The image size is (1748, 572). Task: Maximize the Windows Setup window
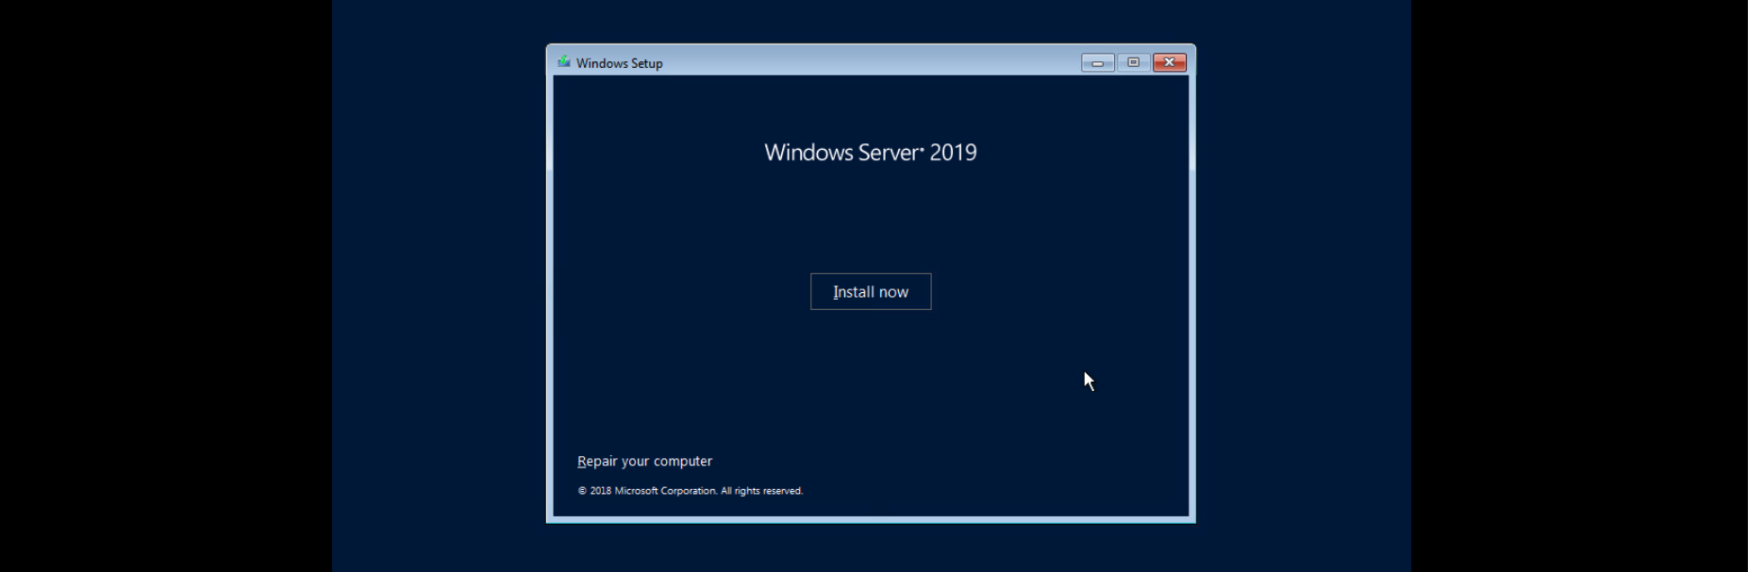[x=1133, y=63]
